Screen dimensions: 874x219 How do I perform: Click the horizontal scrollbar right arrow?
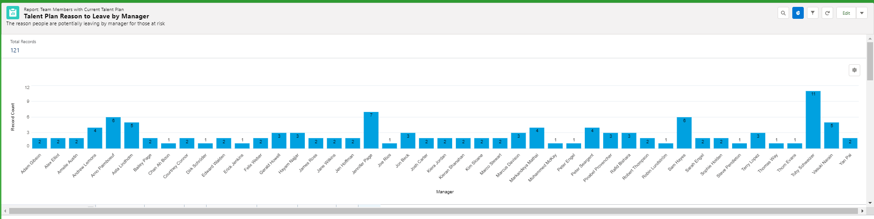tap(862, 211)
